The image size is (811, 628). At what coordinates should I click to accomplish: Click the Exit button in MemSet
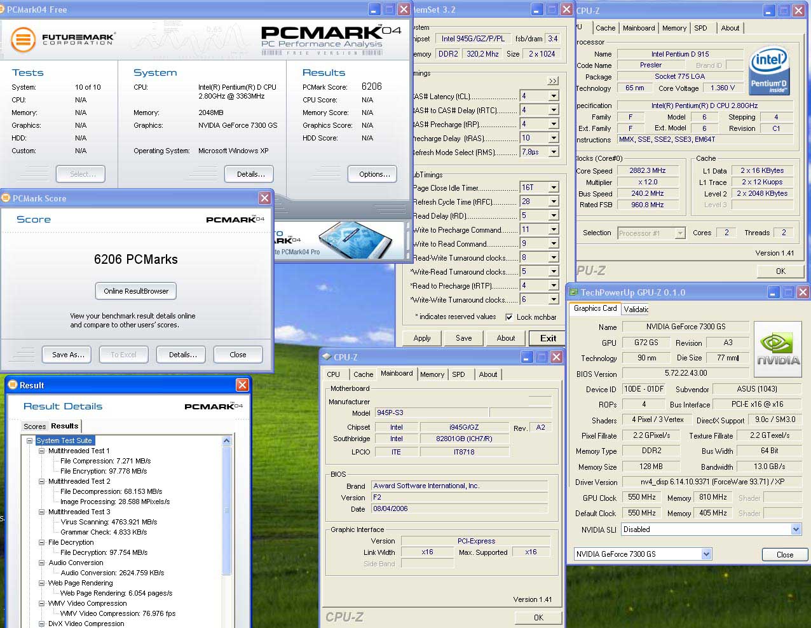pos(548,338)
